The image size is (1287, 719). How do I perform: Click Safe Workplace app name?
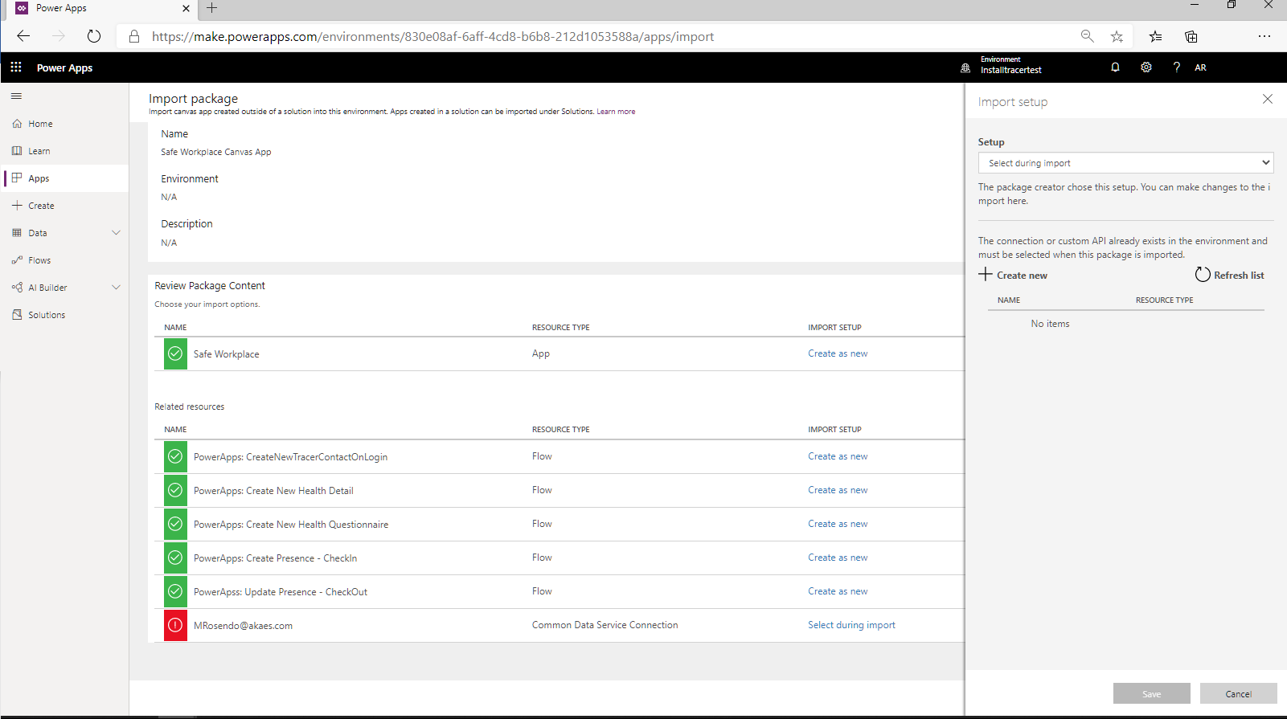[226, 354]
